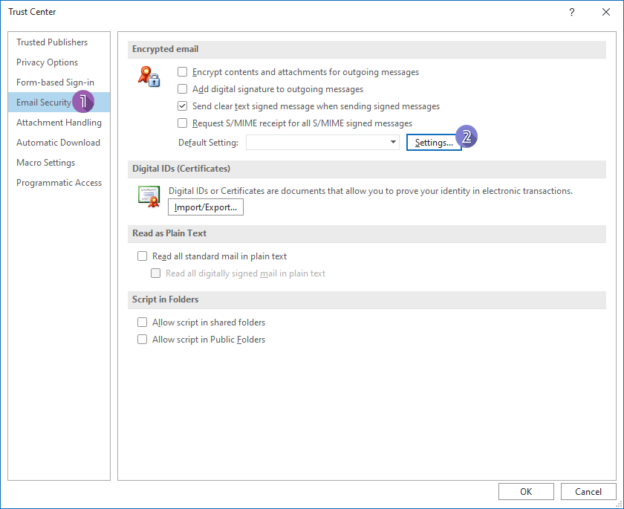The height and width of the screenshot is (509, 624).
Task: Open the Programmatic Access section
Action: tap(59, 182)
